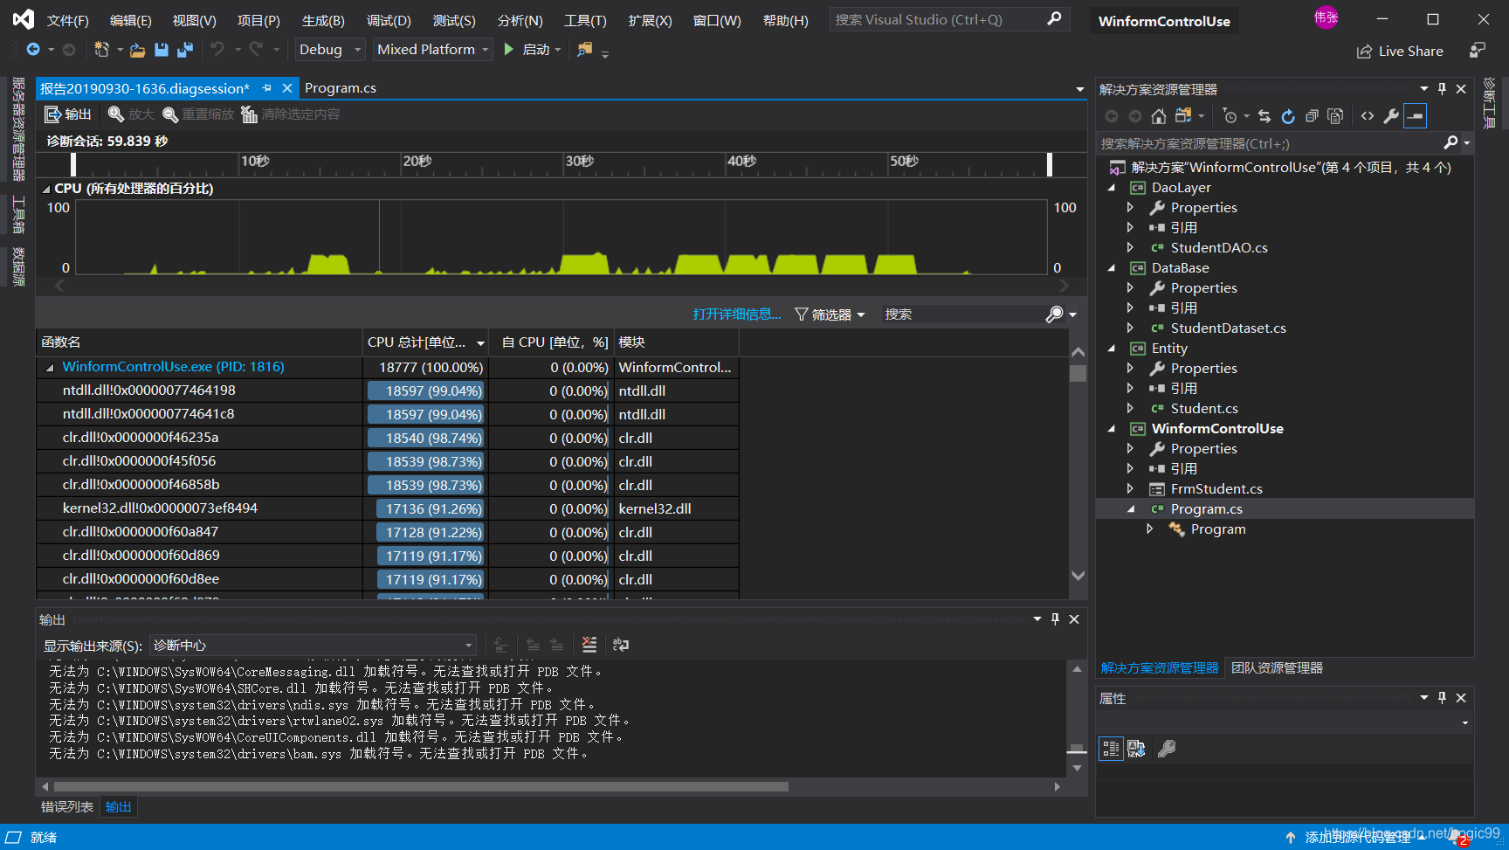Open the 调试(D) menu
1509x850 pixels.
389,20
